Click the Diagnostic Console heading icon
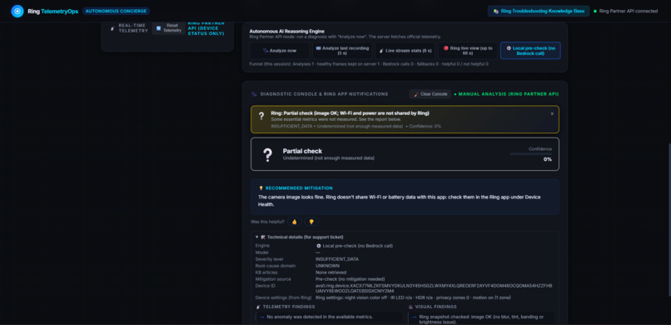This screenshot has width=671, height=325. [254, 94]
